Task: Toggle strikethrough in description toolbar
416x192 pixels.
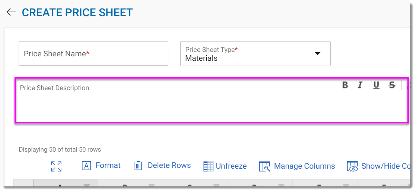Action: [392, 85]
